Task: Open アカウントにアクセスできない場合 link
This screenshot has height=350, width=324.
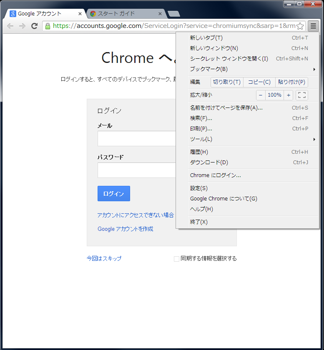Action: (x=136, y=215)
